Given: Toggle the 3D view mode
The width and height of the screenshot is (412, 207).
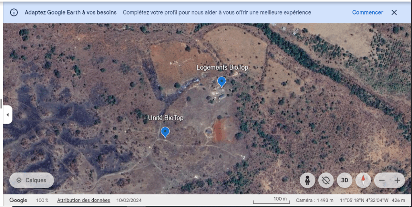Looking at the screenshot, I should pos(344,180).
